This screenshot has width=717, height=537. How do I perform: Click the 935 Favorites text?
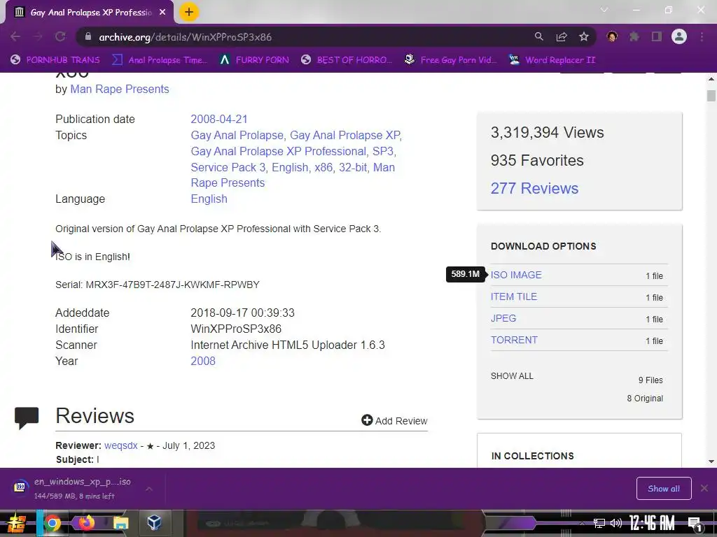[537, 160]
